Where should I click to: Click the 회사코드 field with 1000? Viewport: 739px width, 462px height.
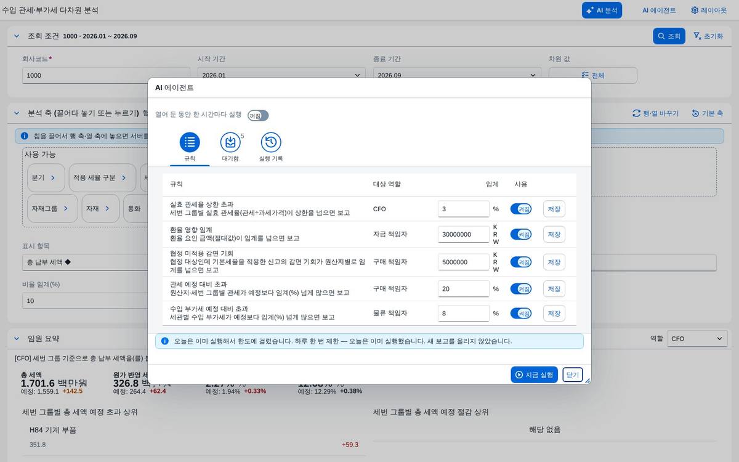[x=106, y=75]
